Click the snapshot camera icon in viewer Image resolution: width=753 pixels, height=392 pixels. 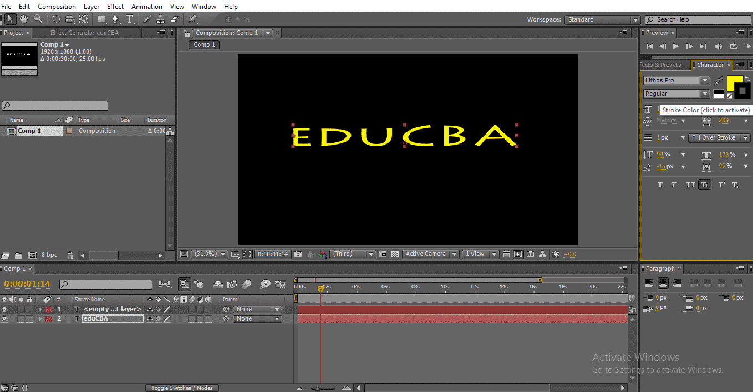pyautogui.click(x=298, y=254)
